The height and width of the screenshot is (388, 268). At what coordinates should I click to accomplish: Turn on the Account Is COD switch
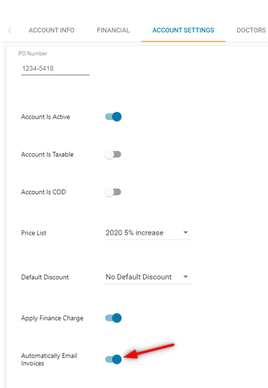point(113,192)
